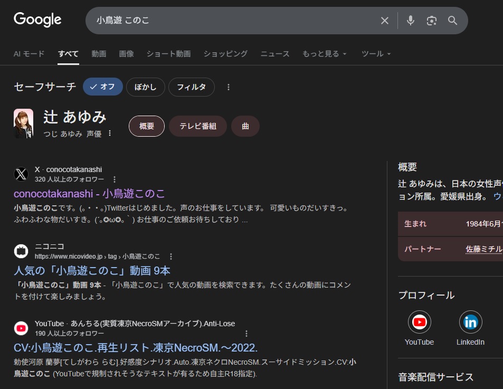
Task: Open conocotakanashi - 小鳥遊このこ link
Action: tap(89, 193)
